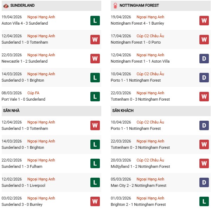Open Cúp C2 Châu Âu link dated 17/04/2026
The height and width of the screenshot is (209, 211).
pos(150,36)
